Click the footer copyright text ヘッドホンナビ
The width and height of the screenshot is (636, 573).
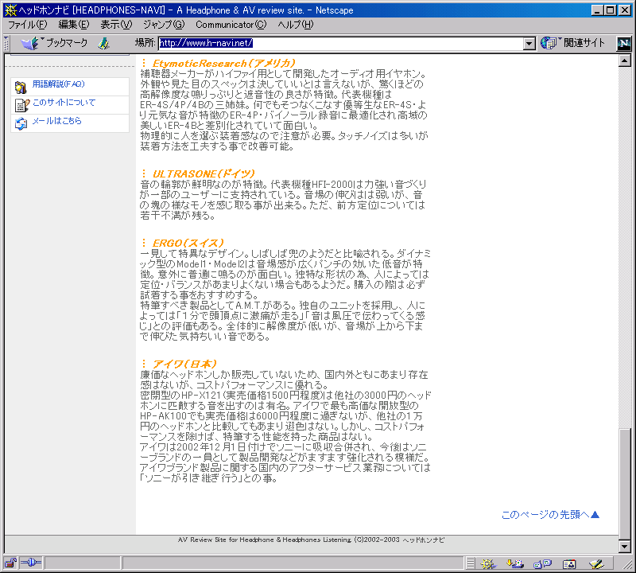423,540
